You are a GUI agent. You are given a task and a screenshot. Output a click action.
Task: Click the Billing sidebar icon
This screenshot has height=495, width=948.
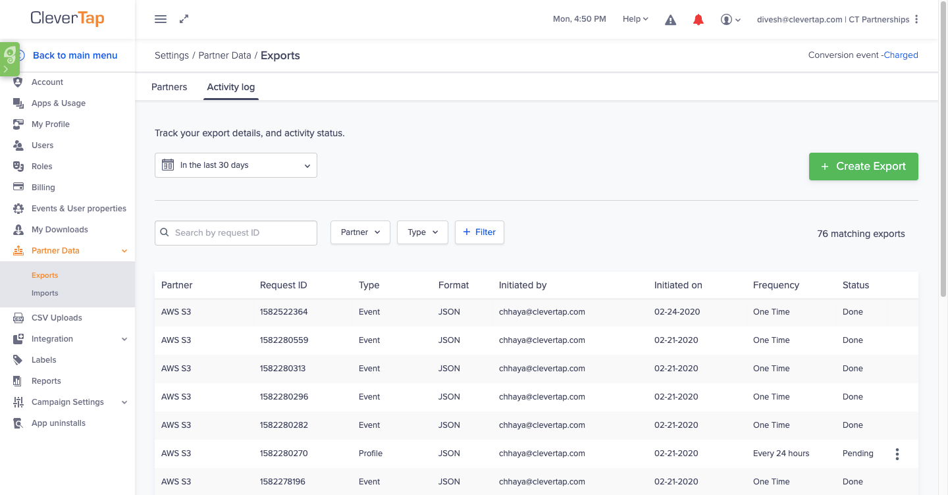click(18, 187)
